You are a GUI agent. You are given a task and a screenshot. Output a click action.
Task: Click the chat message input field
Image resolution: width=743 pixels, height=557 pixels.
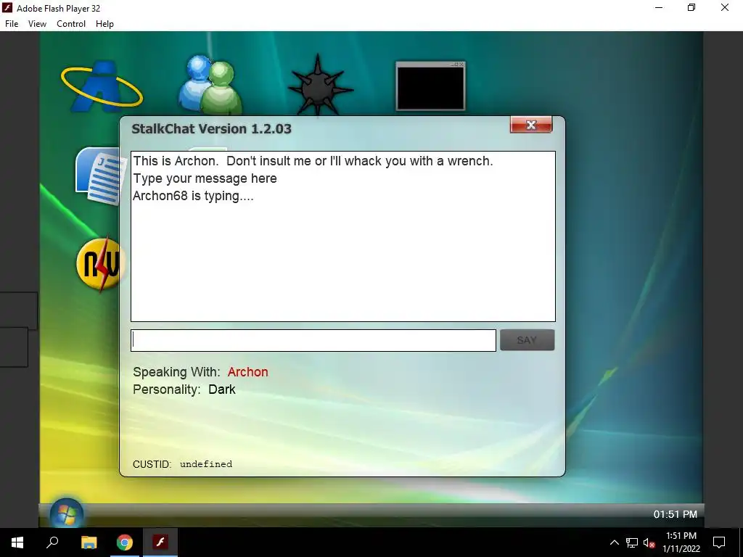313,341
